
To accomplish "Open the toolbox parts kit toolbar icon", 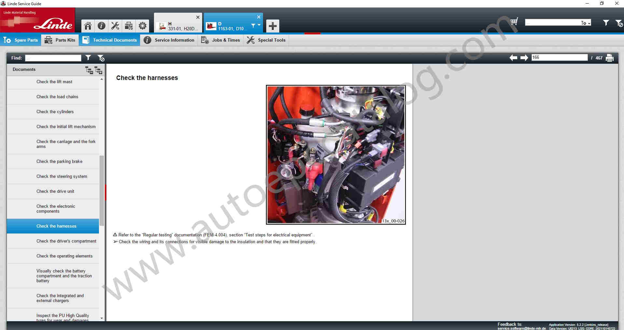I will point(129,26).
